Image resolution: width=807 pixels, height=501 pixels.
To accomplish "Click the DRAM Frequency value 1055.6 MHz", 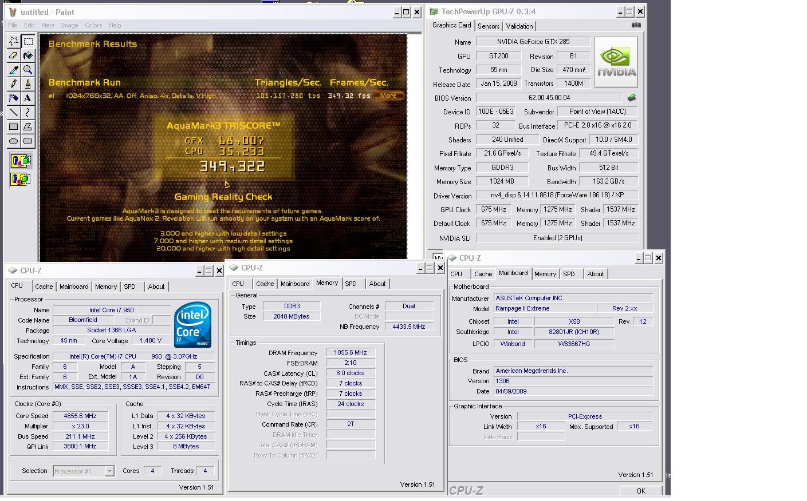I will click(x=351, y=352).
